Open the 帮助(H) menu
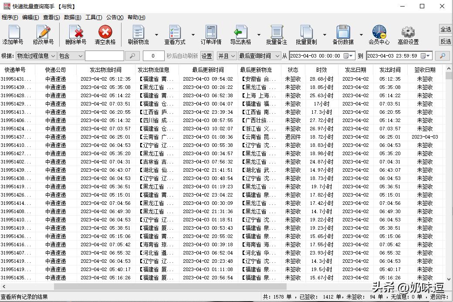453x302 pixels. coord(136,17)
